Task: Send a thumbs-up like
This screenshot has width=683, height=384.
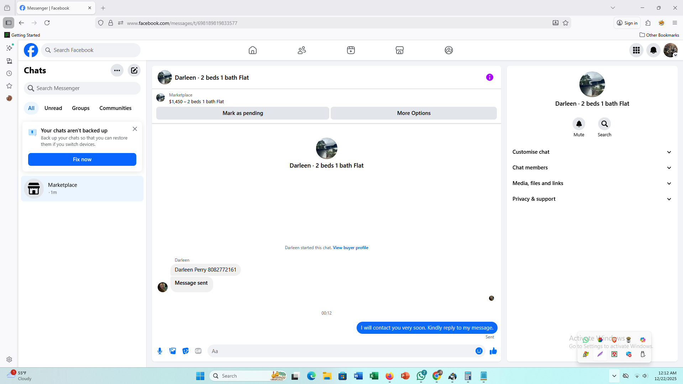Action: pos(493,351)
